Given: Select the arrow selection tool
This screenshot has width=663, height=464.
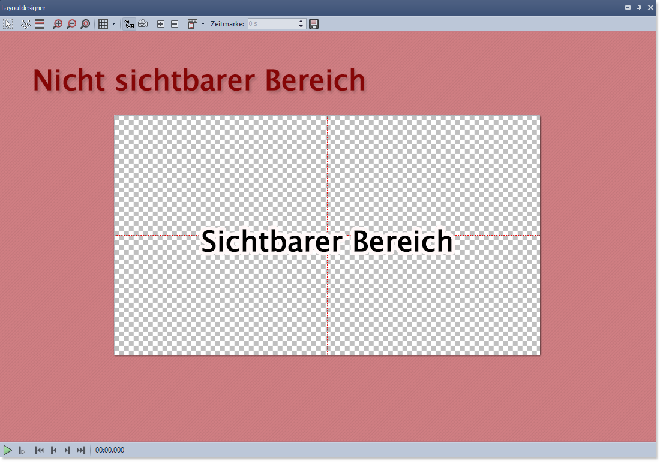Looking at the screenshot, I should click(8, 24).
